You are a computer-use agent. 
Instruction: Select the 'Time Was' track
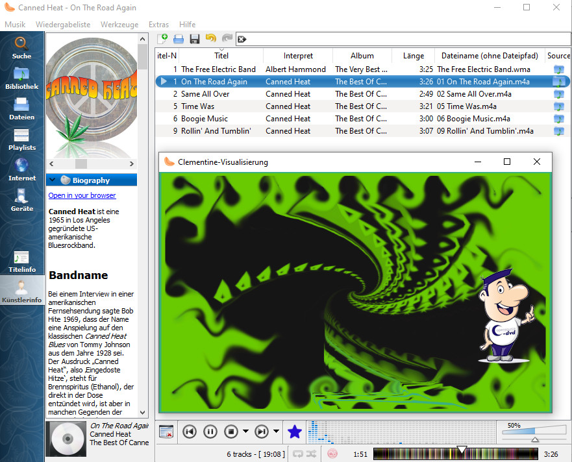pos(362,106)
